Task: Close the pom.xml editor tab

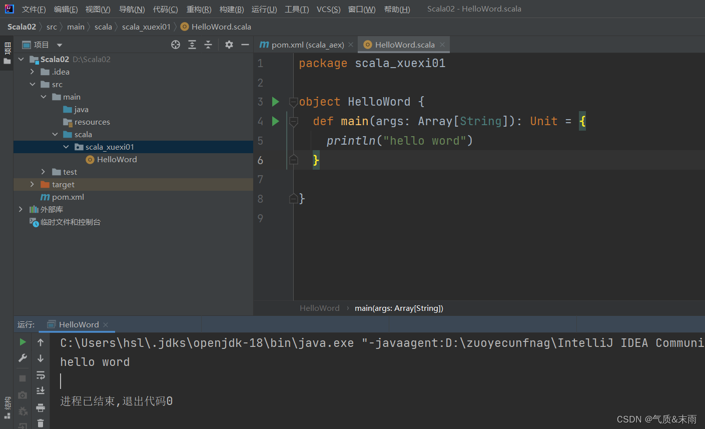Action: (x=351, y=45)
